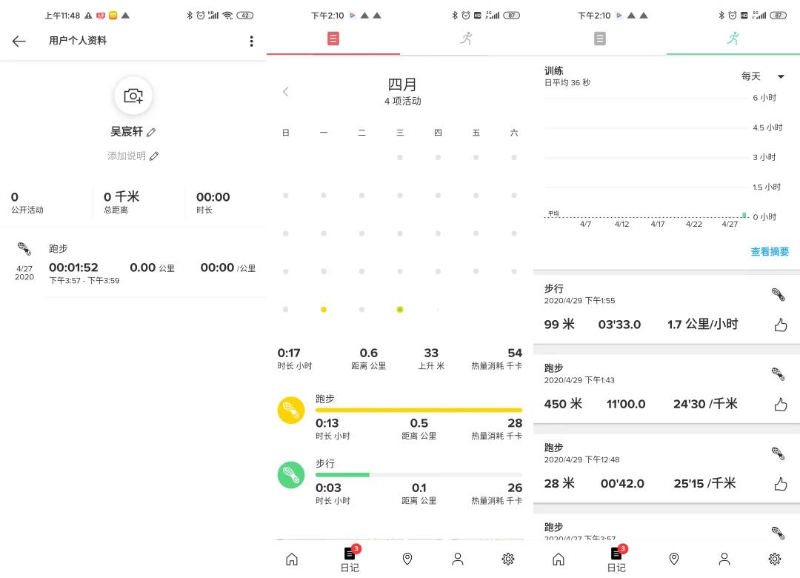Open the Home tab in bottom navigation
The width and height of the screenshot is (800, 578).
coord(291,559)
